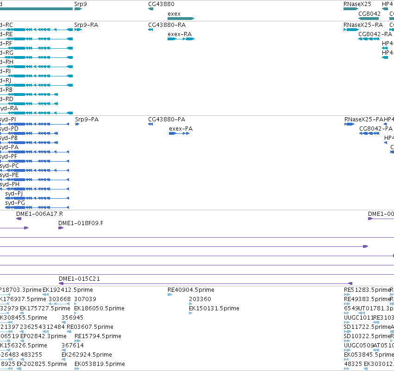The width and height of the screenshot is (394, 371).
Task: Click the CG43880 gene label
Action: click(x=161, y=4)
